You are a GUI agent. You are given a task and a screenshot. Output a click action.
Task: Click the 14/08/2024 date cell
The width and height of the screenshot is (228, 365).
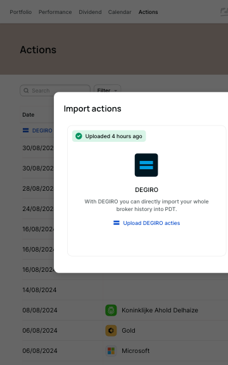[x=39, y=290]
